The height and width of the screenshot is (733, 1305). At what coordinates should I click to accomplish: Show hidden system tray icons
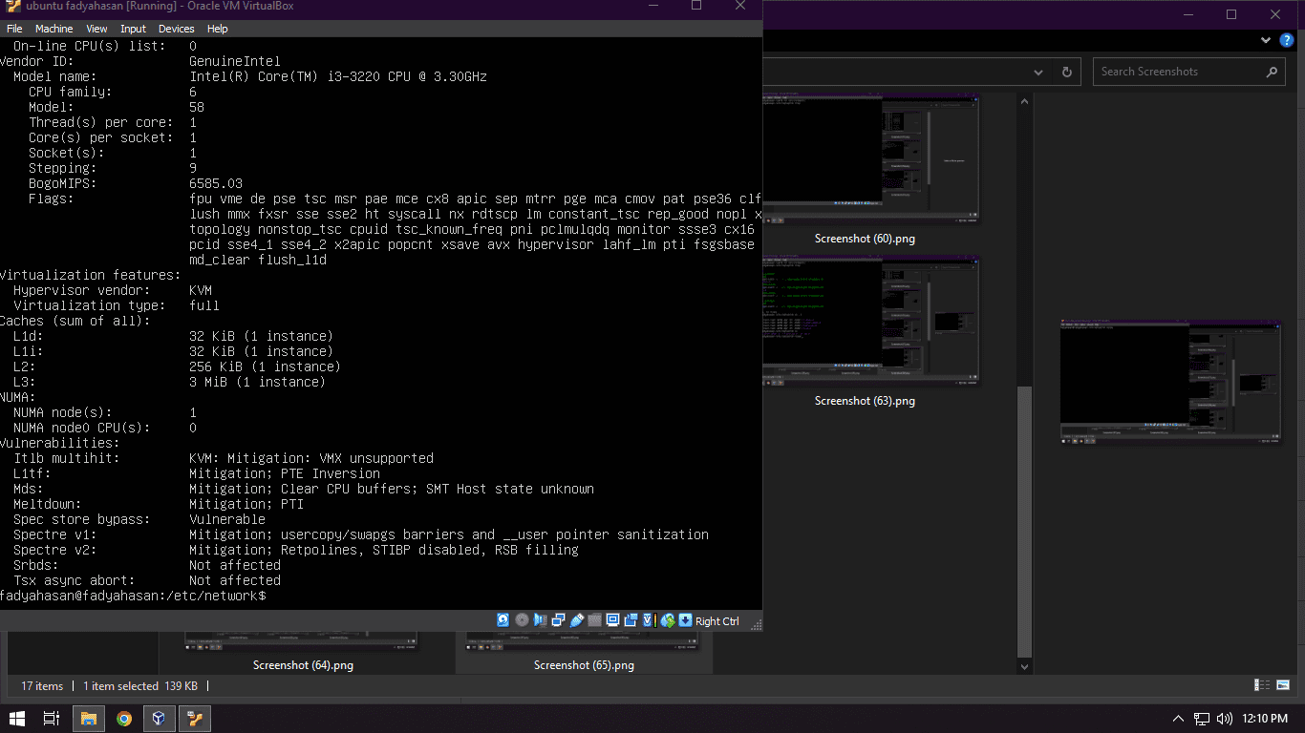click(x=1178, y=719)
